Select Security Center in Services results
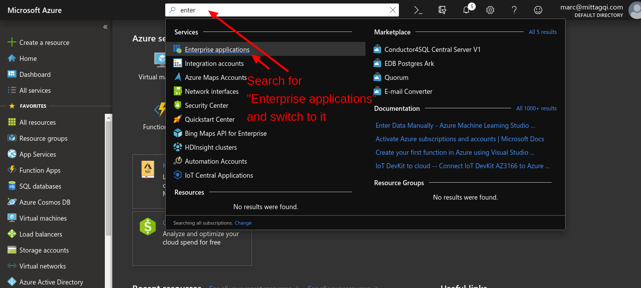Screen dimensions: 641x288 click(206, 105)
